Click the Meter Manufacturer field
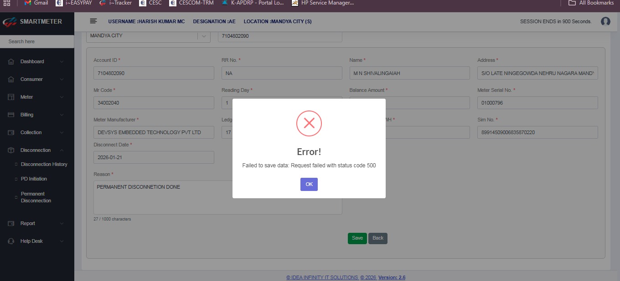Image resolution: width=620 pixels, height=281 pixels. click(154, 132)
